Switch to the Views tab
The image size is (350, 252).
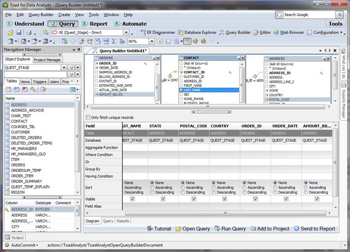coord(25,81)
